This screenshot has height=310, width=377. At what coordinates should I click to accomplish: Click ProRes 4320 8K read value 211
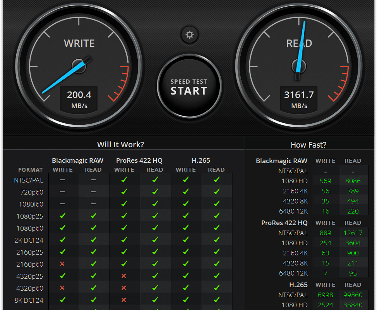pyautogui.click(x=353, y=263)
